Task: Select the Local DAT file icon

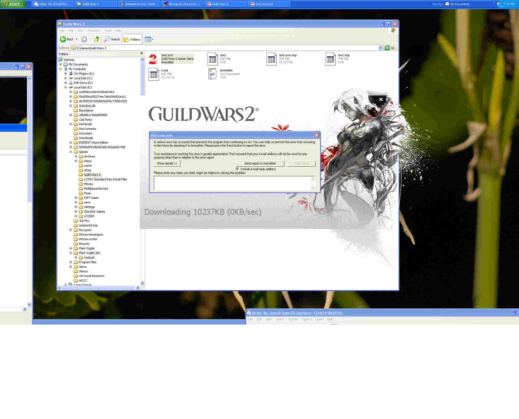Action: (x=154, y=74)
